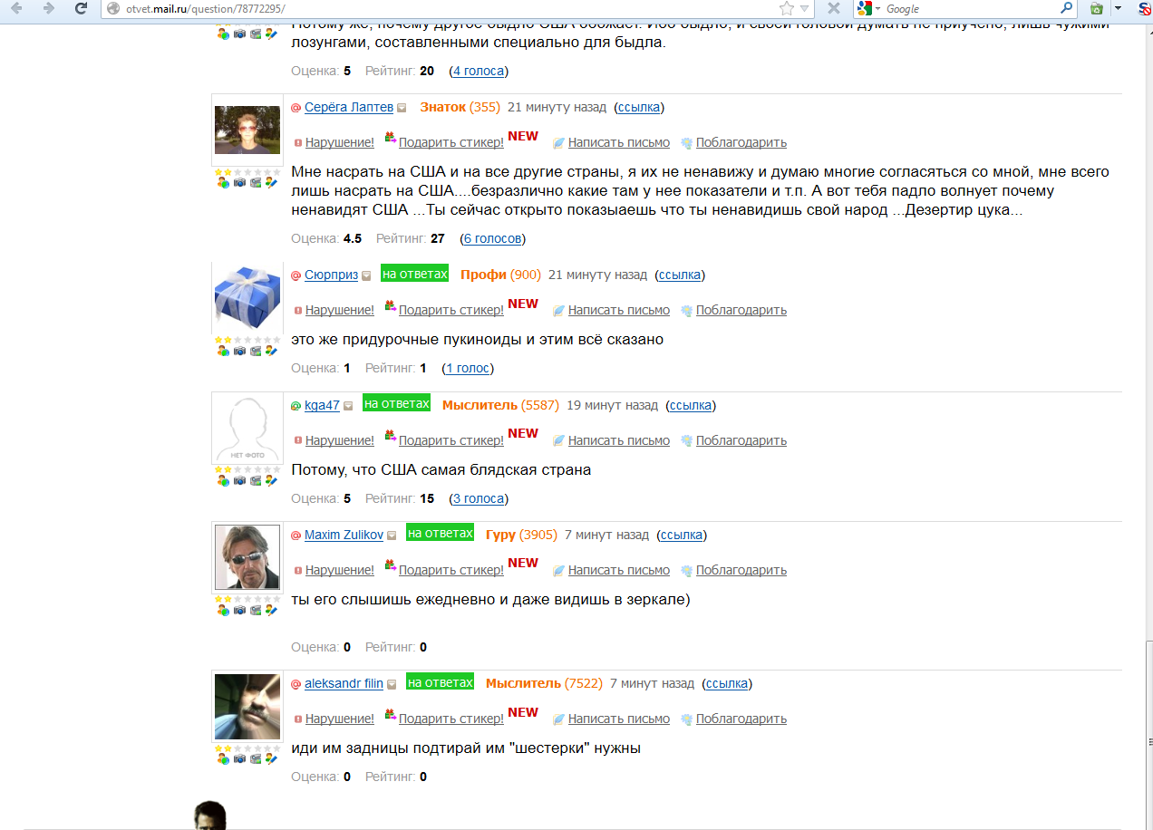Click the letter icon under Сюрприз
The width and height of the screenshot is (1153, 830).
point(559,311)
